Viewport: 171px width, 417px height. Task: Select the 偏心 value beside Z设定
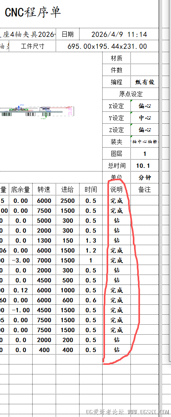click(145, 130)
